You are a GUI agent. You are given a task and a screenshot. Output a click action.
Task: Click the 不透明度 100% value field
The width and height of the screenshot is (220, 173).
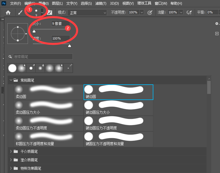pyautogui.click(x=134, y=12)
